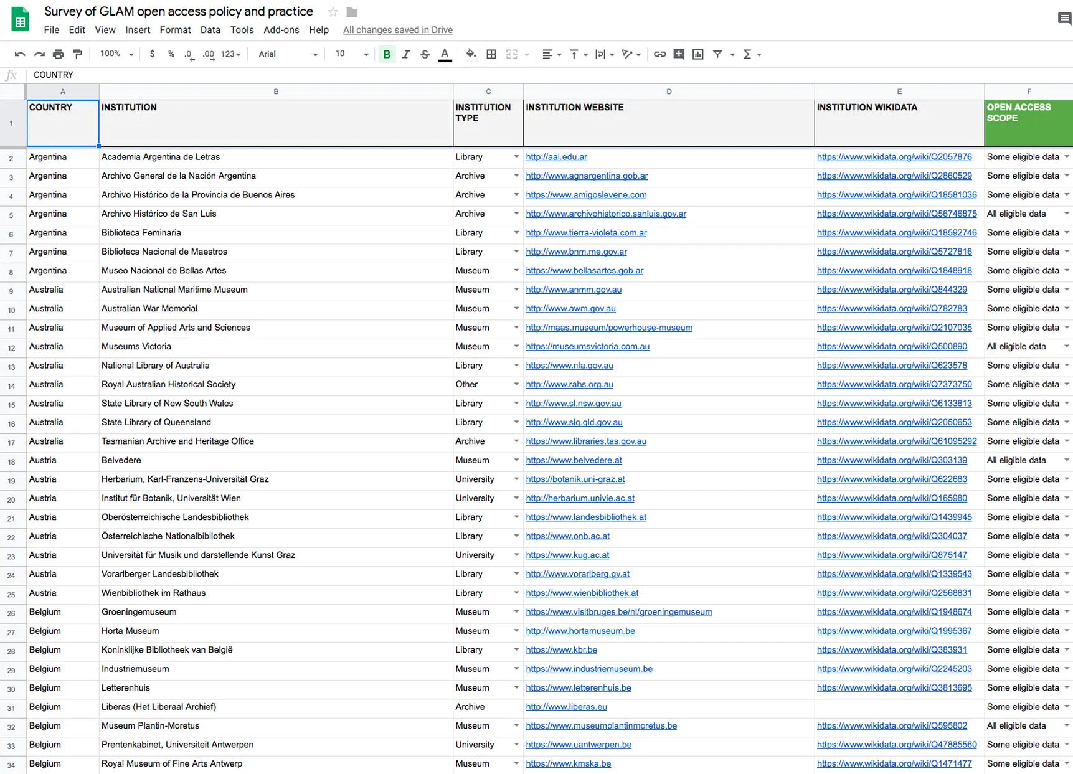Open the fill color paint bucket

(x=471, y=54)
